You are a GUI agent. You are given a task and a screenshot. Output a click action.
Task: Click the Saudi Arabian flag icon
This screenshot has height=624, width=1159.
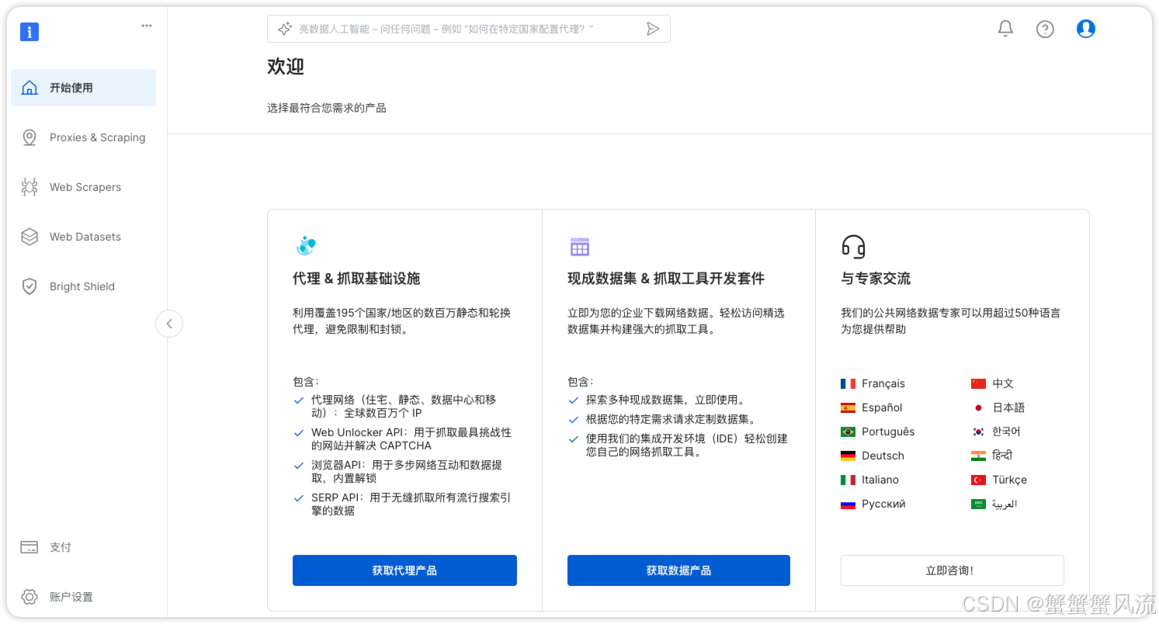(x=978, y=504)
